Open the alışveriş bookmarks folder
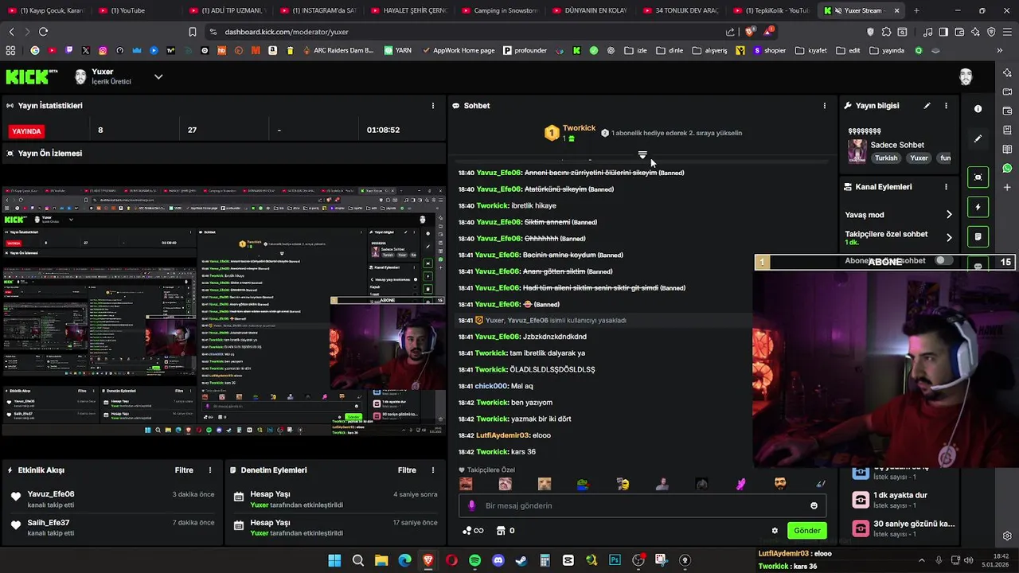Viewport: 1019px width, 573px height. [x=709, y=50]
